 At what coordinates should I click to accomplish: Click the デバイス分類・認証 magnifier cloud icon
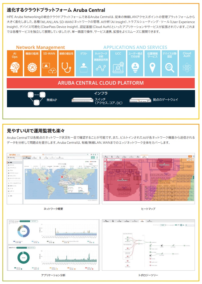click(169, 68)
